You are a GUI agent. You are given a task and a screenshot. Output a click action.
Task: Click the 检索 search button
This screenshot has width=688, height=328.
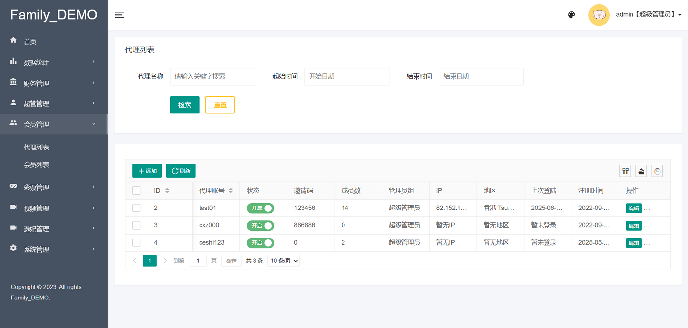coord(184,105)
